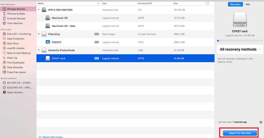This screenshot has height=138, width=264.
Task: Open the All recovery methods dropdown
Action: click(240, 49)
